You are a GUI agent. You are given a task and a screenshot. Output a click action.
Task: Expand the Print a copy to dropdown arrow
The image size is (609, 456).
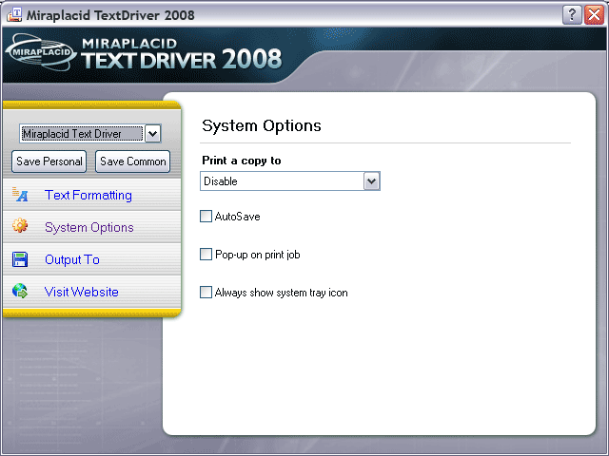[x=371, y=181]
